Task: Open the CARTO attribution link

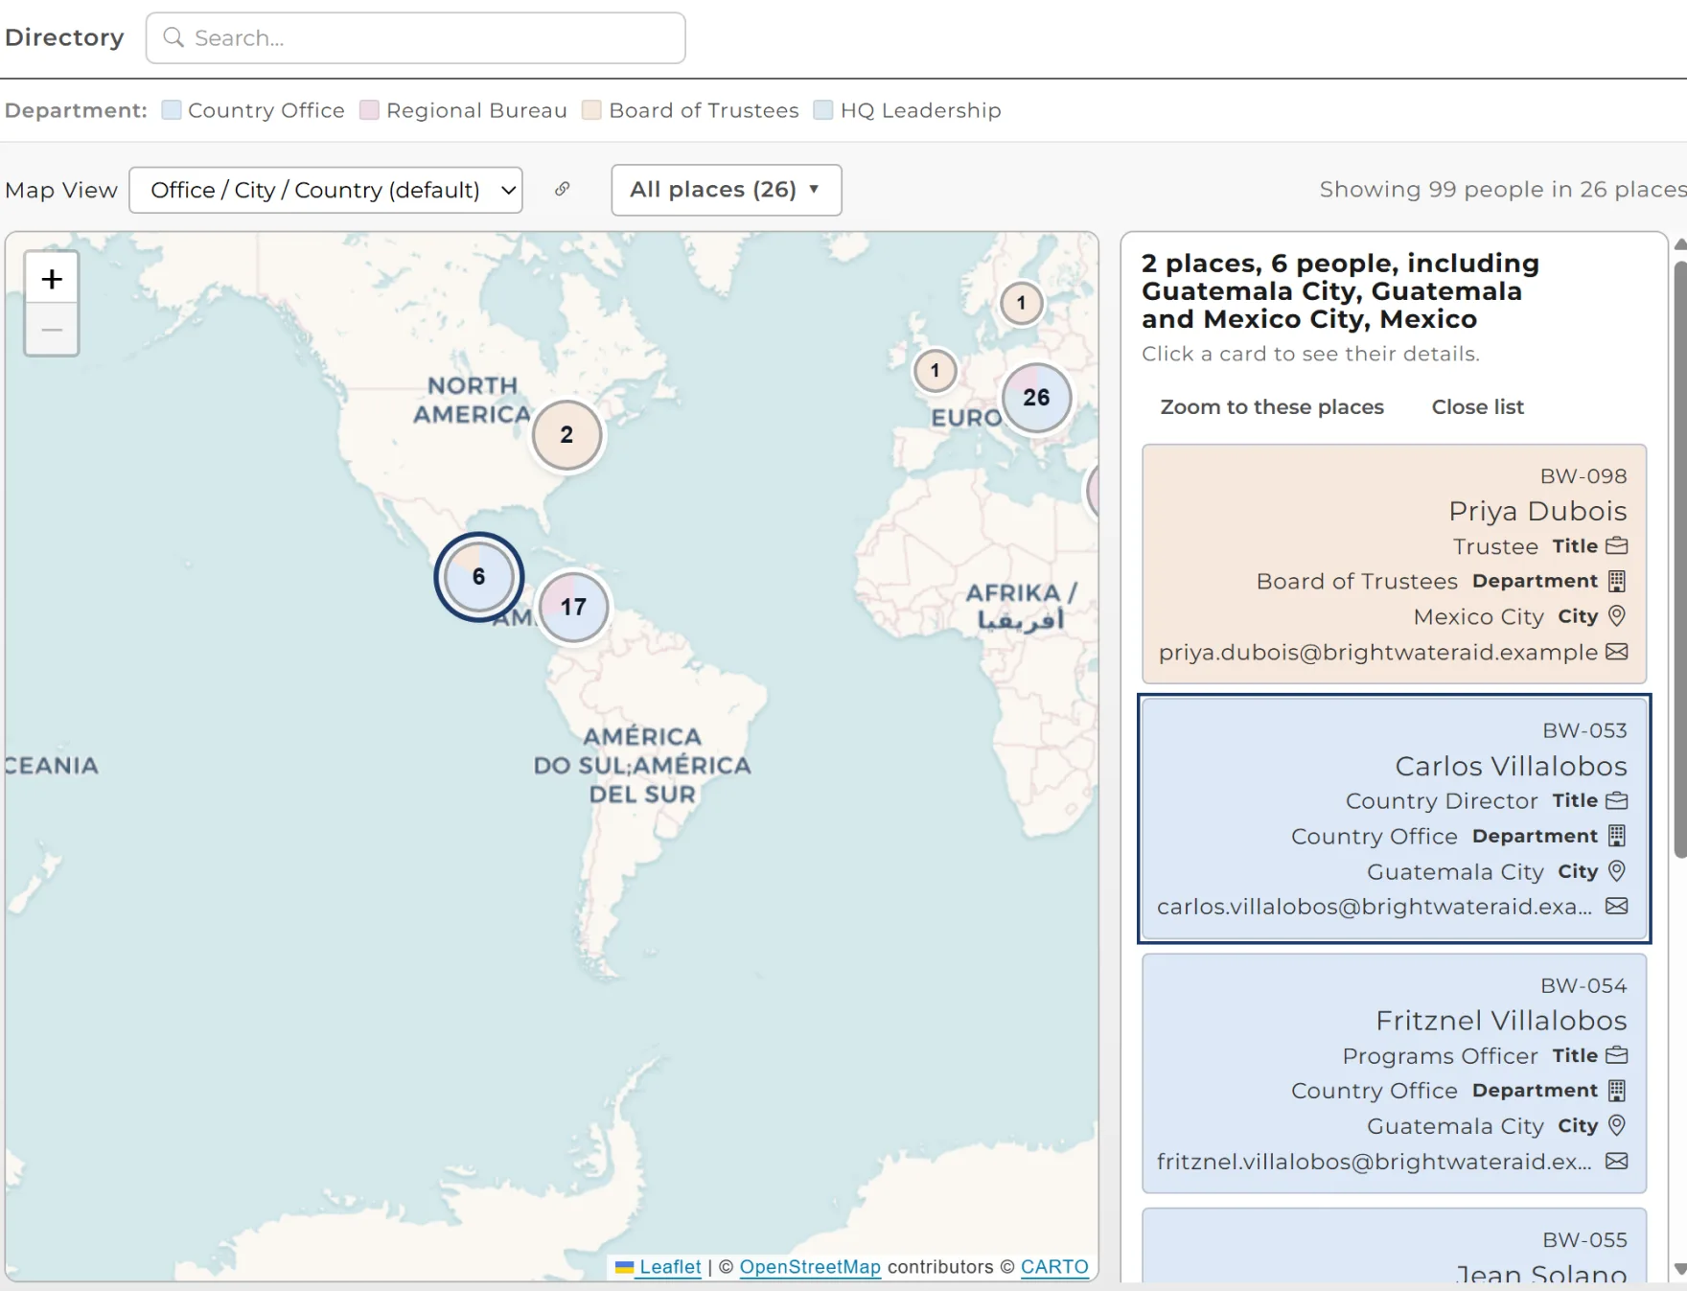Action: coord(1054,1266)
